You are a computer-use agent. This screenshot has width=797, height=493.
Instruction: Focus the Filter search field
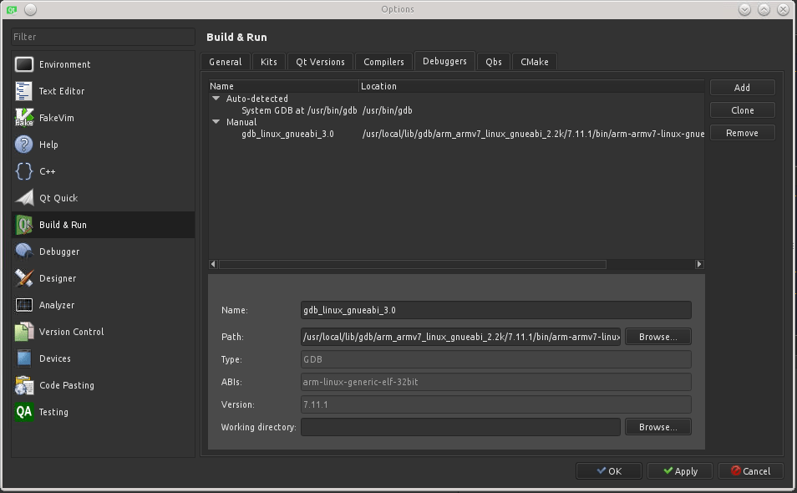(104, 37)
